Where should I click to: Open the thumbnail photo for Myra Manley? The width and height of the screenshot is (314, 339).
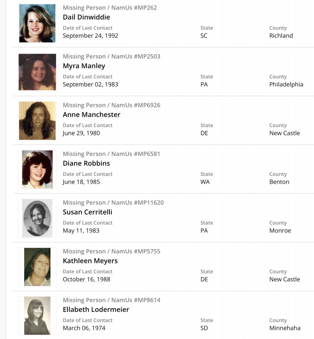pyautogui.click(x=37, y=72)
